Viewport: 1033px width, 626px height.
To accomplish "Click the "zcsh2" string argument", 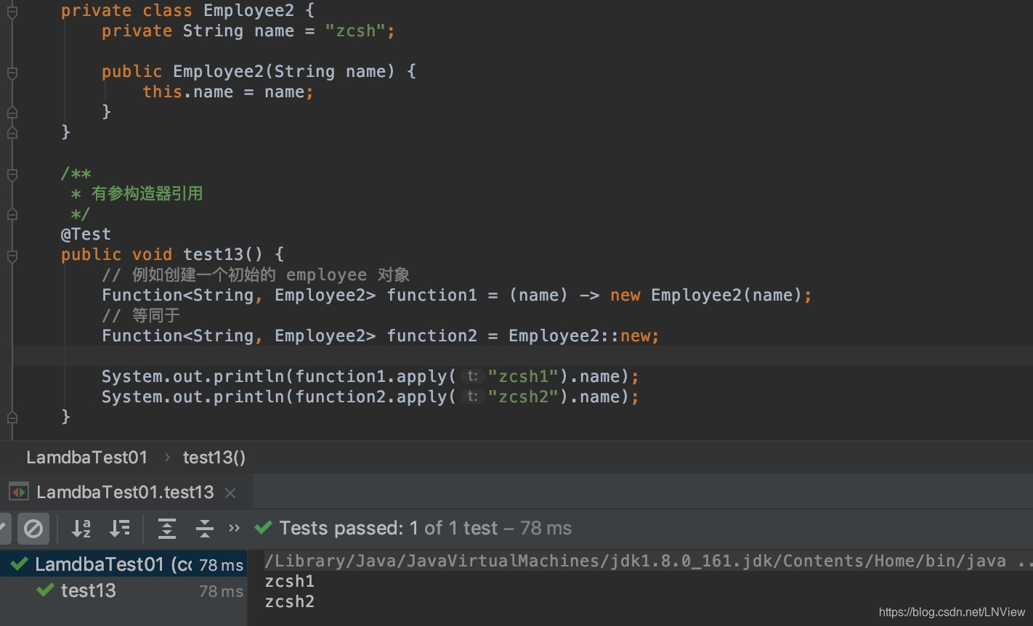I will 523,397.
